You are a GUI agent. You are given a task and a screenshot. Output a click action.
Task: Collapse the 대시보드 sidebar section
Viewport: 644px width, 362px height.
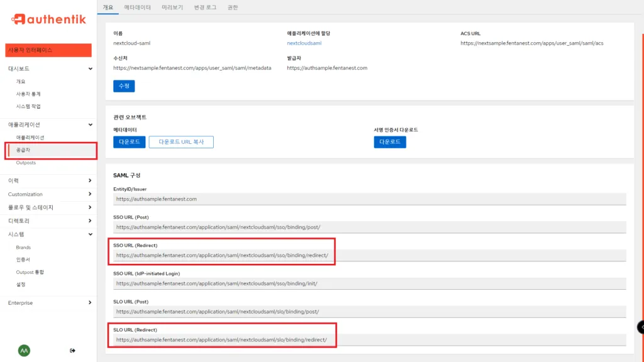click(x=47, y=69)
